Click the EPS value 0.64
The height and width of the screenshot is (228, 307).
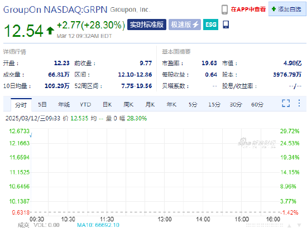click(211, 75)
